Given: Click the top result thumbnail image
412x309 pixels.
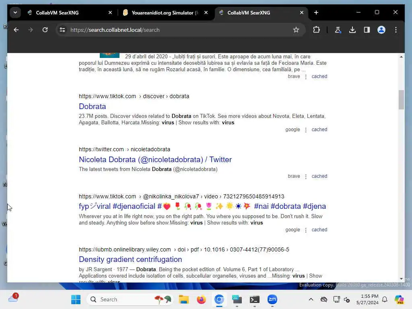Looking at the screenshot, I should (x=109, y=55).
